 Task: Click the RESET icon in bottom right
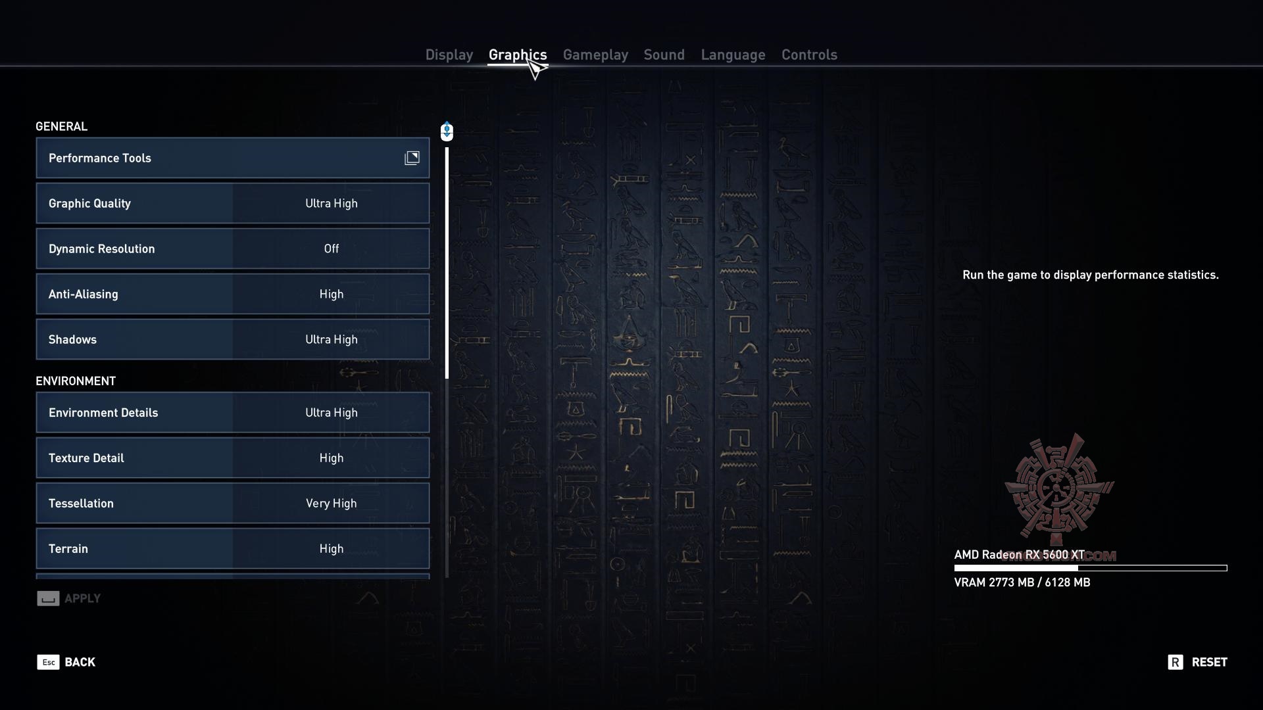[x=1176, y=661]
